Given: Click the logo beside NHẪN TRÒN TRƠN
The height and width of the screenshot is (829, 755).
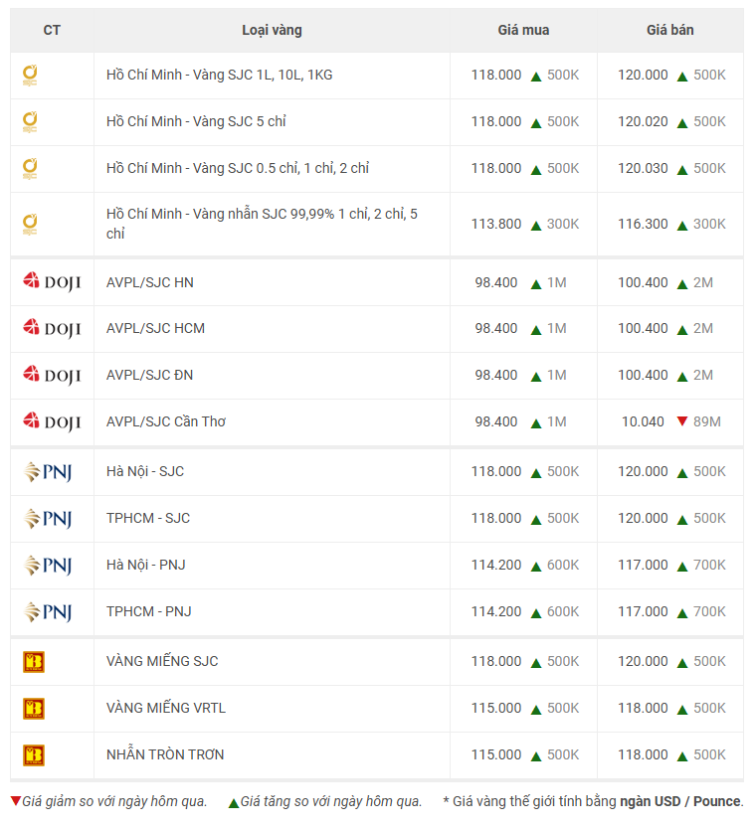Looking at the screenshot, I should click(34, 755).
